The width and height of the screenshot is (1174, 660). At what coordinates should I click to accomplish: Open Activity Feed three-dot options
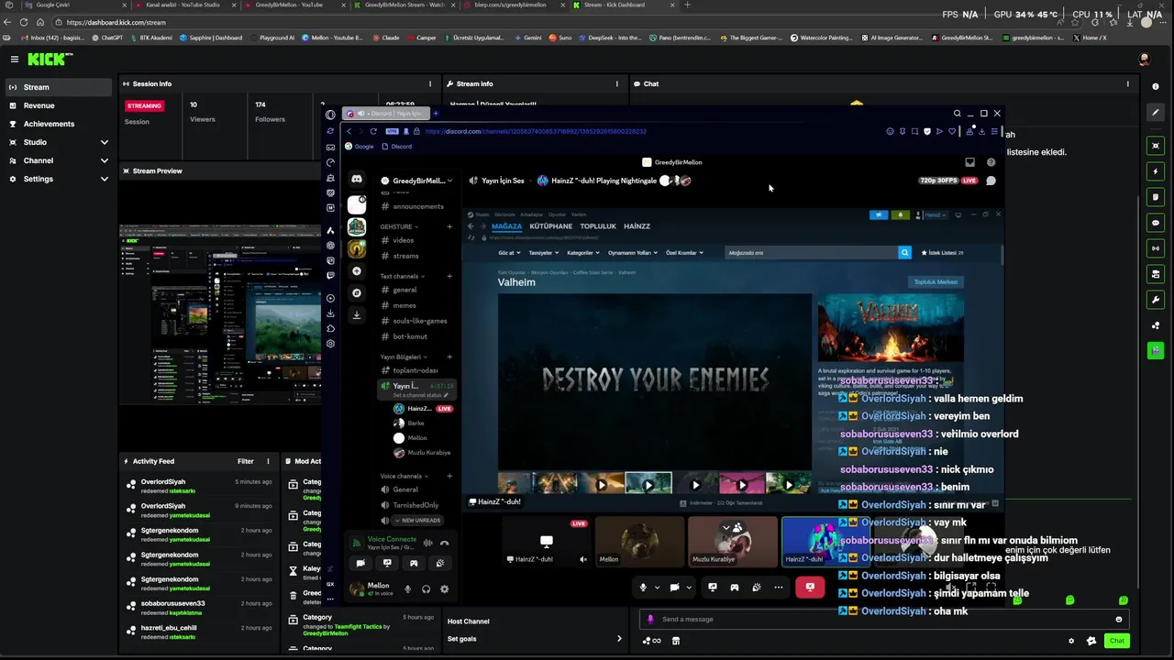click(x=268, y=461)
